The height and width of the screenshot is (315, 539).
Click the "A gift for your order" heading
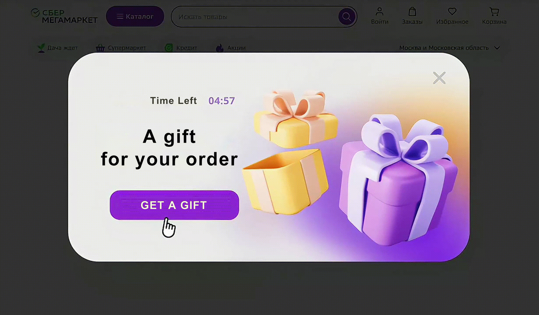(169, 148)
